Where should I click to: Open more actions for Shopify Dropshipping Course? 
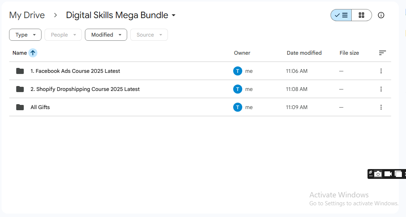381,89
